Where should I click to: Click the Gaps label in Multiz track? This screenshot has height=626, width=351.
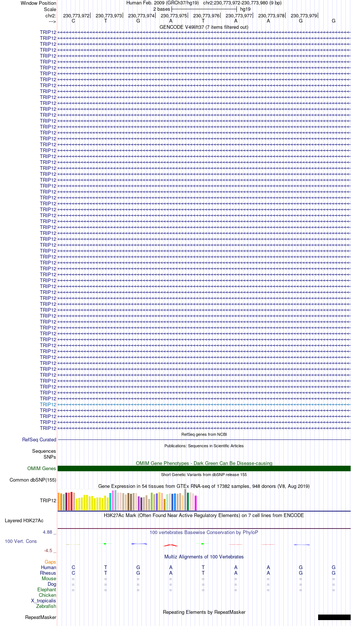[x=50, y=562]
